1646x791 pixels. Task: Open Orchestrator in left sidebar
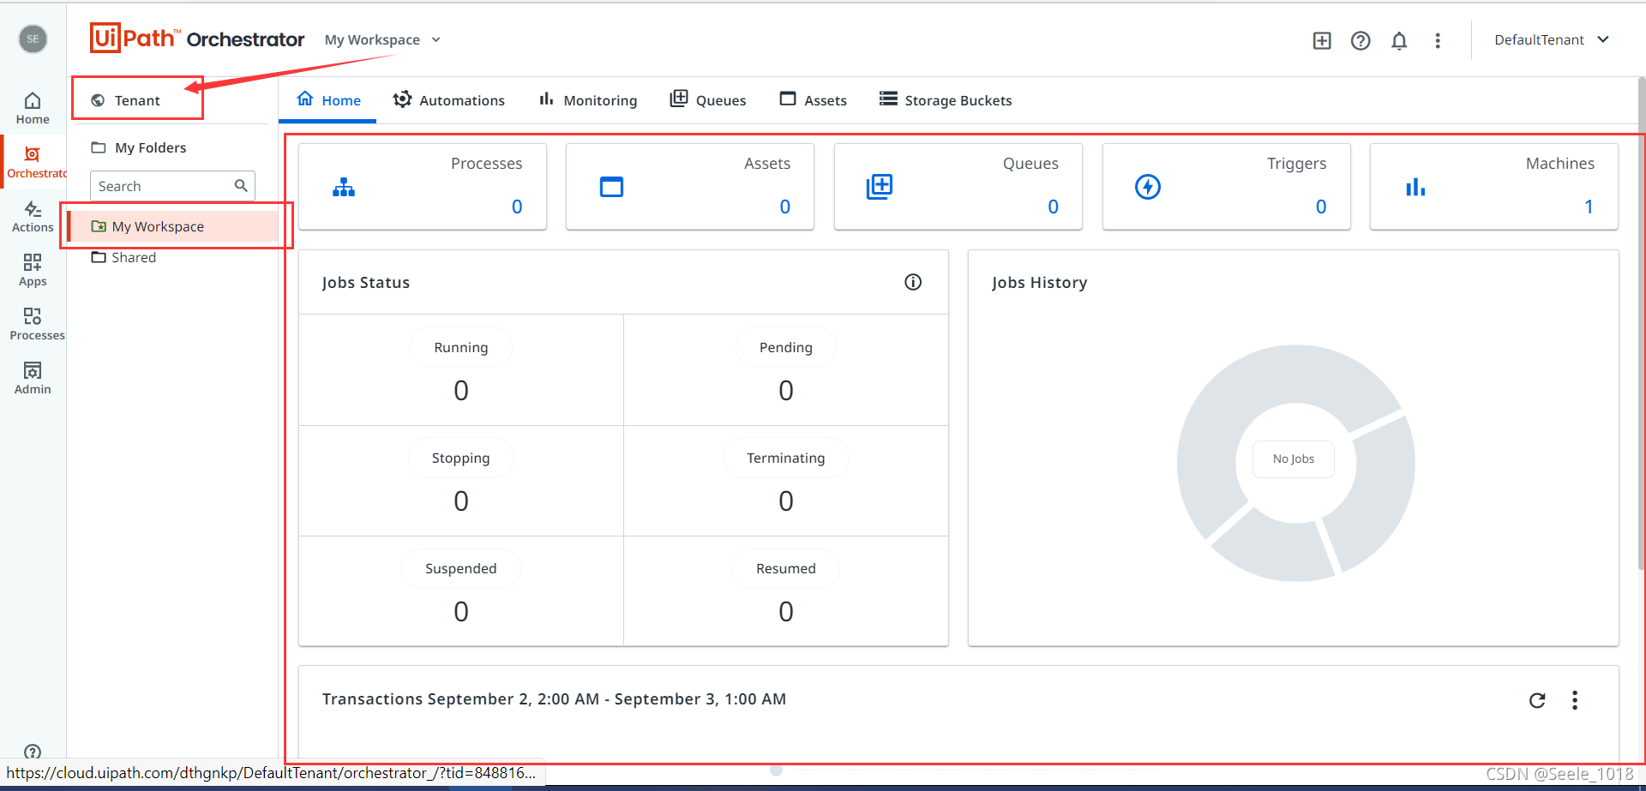click(34, 162)
